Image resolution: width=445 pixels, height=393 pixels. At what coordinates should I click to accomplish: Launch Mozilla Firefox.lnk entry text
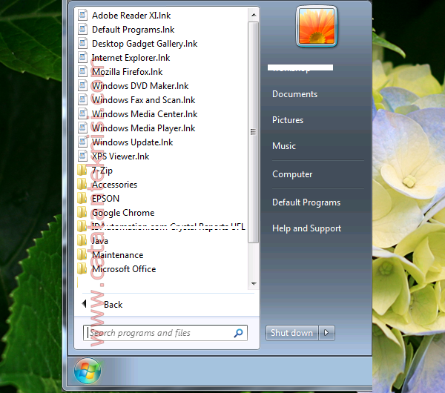pyautogui.click(x=127, y=72)
